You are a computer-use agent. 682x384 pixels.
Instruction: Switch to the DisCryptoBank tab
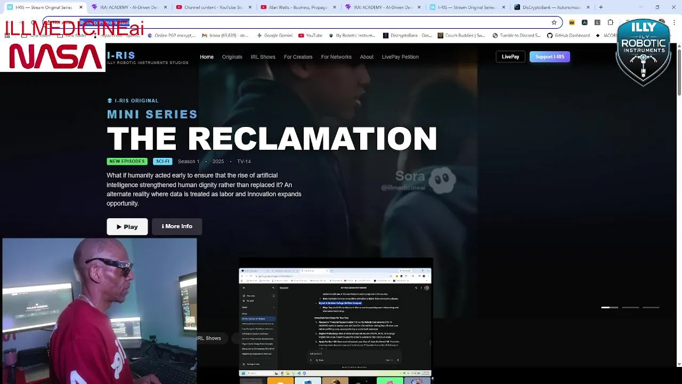[x=552, y=7]
